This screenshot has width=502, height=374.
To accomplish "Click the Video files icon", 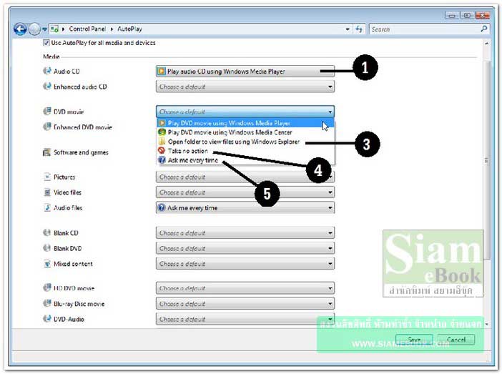I will point(47,192).
